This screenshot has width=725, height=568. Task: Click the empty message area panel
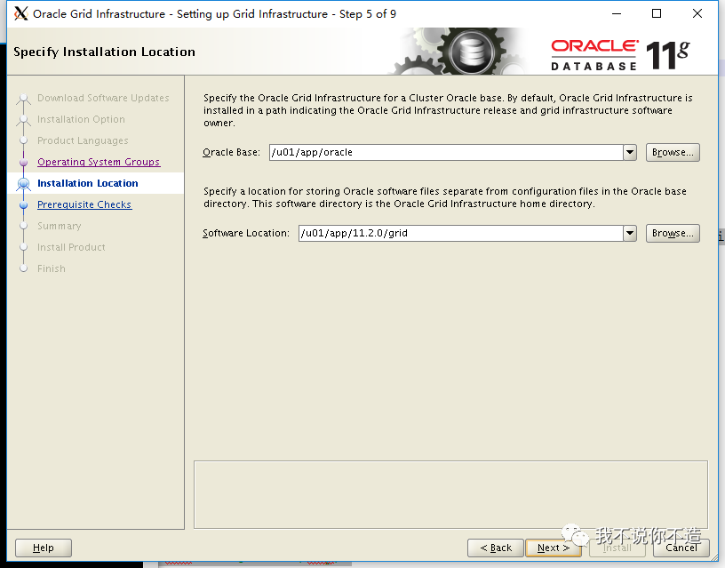(450, 494)
